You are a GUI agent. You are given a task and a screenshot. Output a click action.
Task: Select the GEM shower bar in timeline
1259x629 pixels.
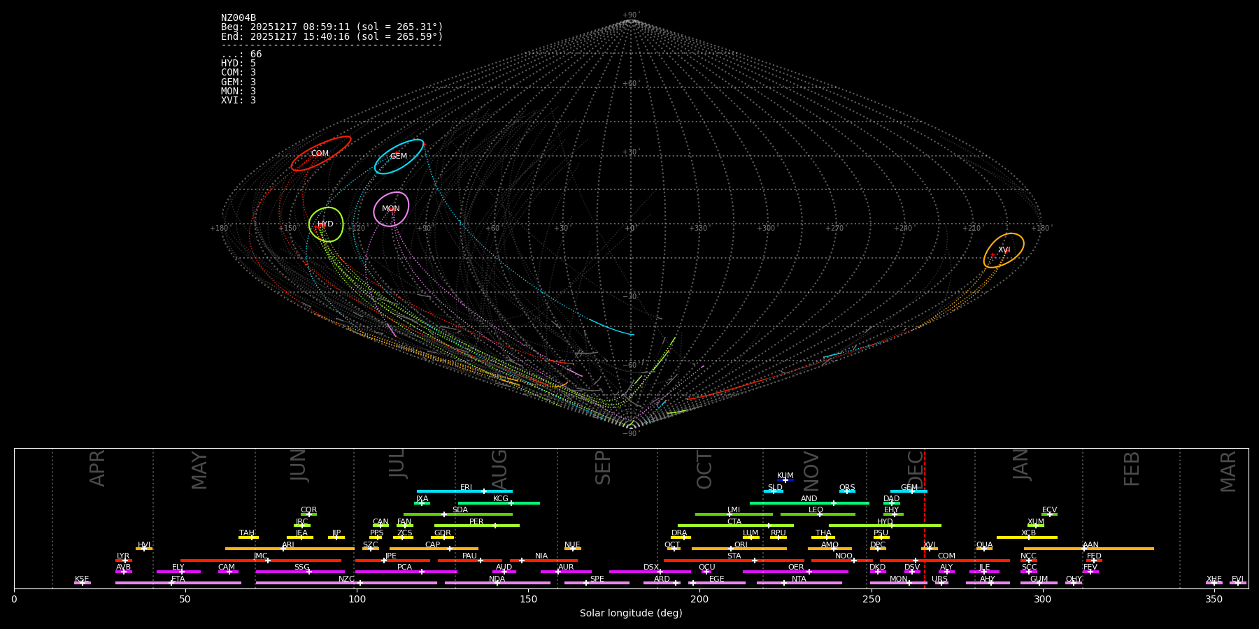[909, 491]
